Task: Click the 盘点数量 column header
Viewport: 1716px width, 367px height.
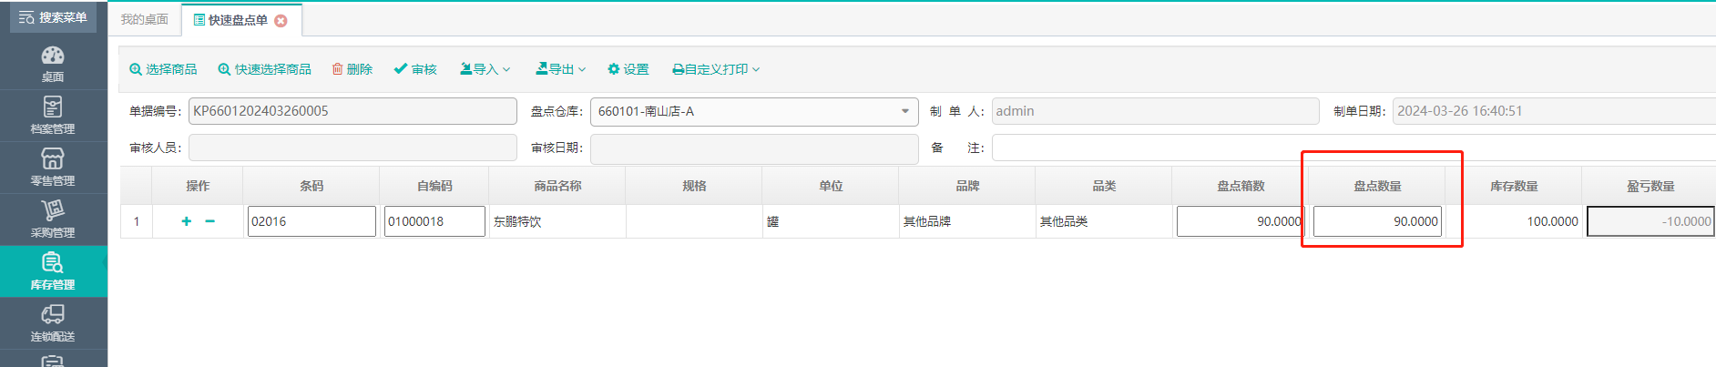Action: pyautogui.click(x=1377, y=186)
